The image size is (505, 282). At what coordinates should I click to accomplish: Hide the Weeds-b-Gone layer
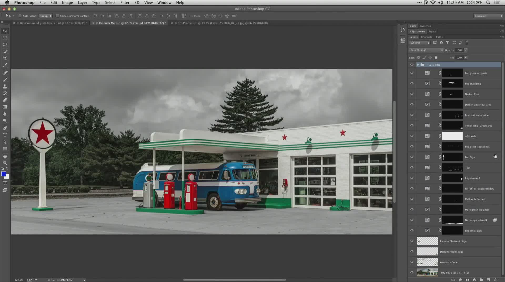(412, 262)
